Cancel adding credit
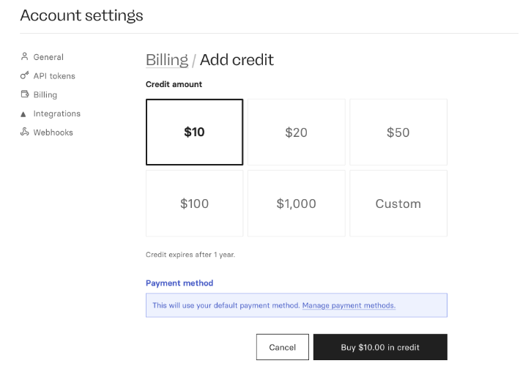This screenshot has height=388, width=520. [282, 347]
